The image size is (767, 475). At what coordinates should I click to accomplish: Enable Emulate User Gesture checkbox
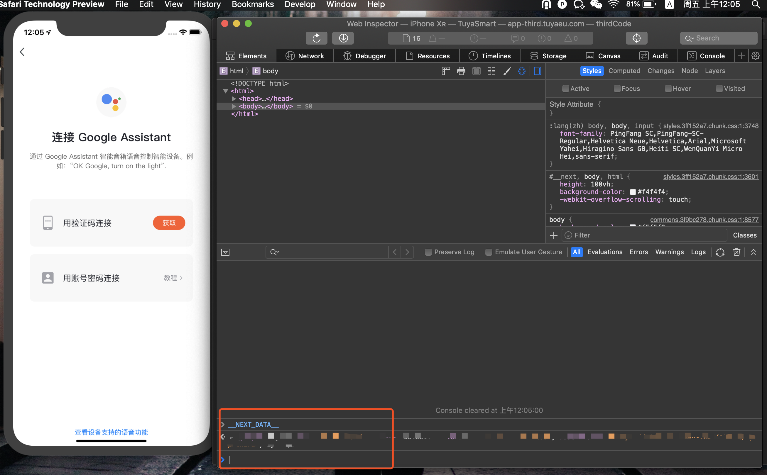point(489,252)
